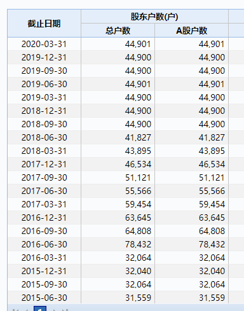Viewport: 244px width, 311px height.
Task: Select the 2019-12-31 date cell
Action: coord(44,57)
